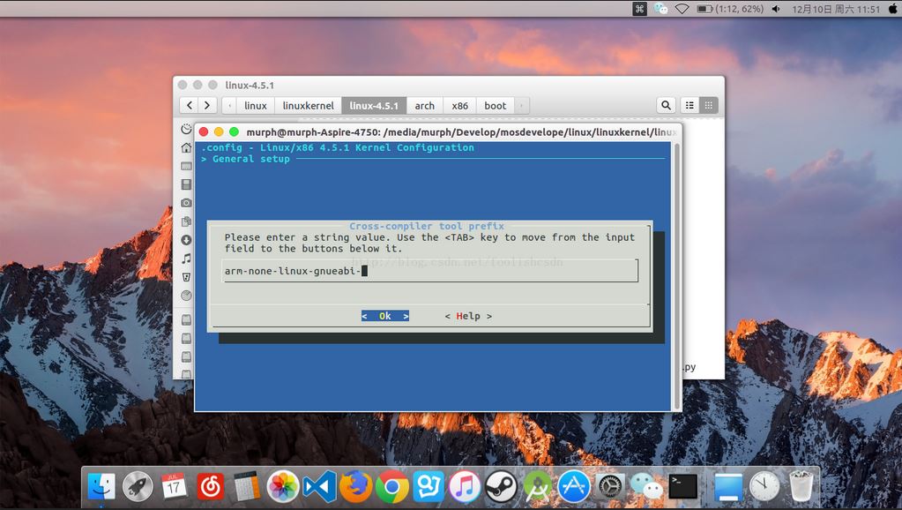This screenshot has height=510, width=902.
Task: Close the terminal window with red button
Action: point(204,131)
